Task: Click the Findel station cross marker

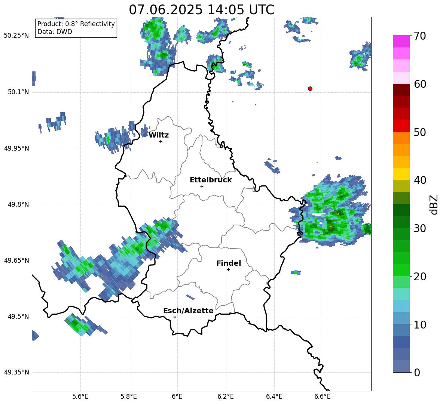Action: click(x=228, y=270)
